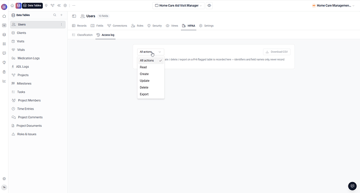Choose All actions option in list
Viewport: 360px width, 193px height.
pos(151,61)
